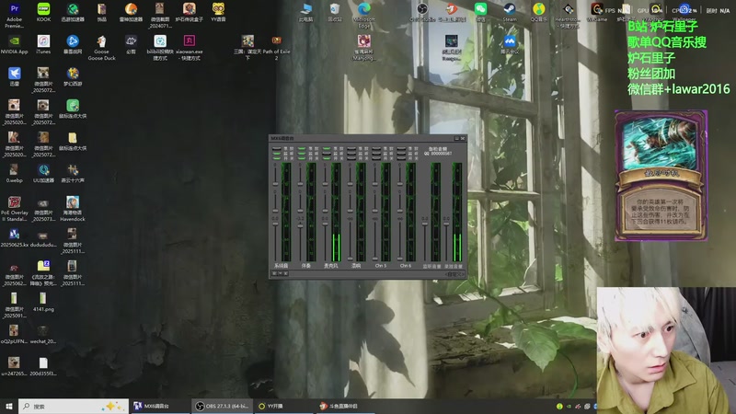
Task: Click the 麦克风 channel label
Action: [331, 266]
